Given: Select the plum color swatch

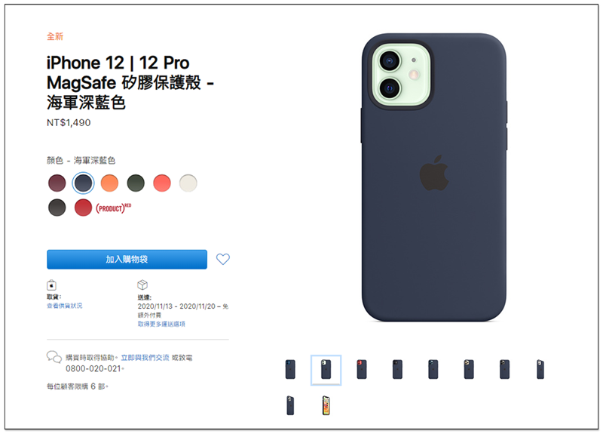Looking at the screenshot, I should click(x=57, y=183).
